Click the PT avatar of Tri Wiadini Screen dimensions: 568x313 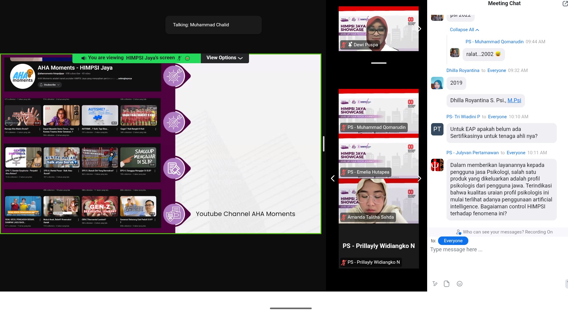point(437,129)
